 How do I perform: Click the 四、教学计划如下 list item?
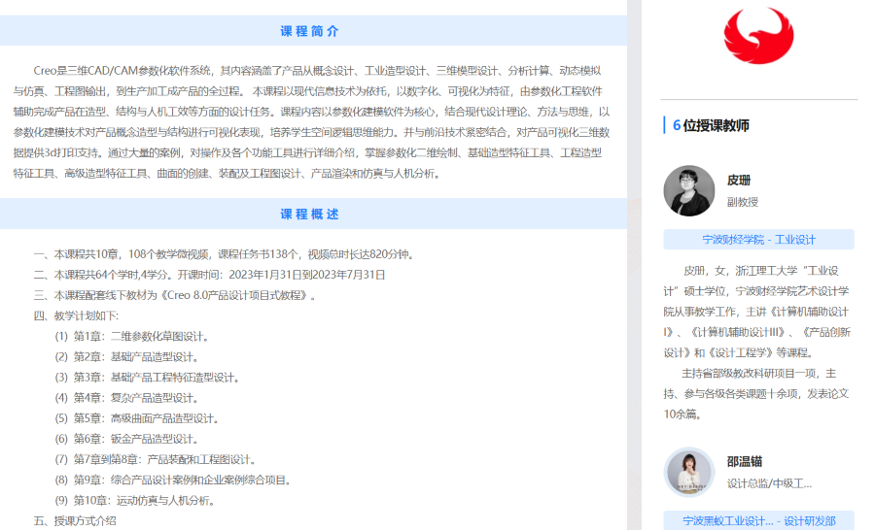[x=76, y=316]
